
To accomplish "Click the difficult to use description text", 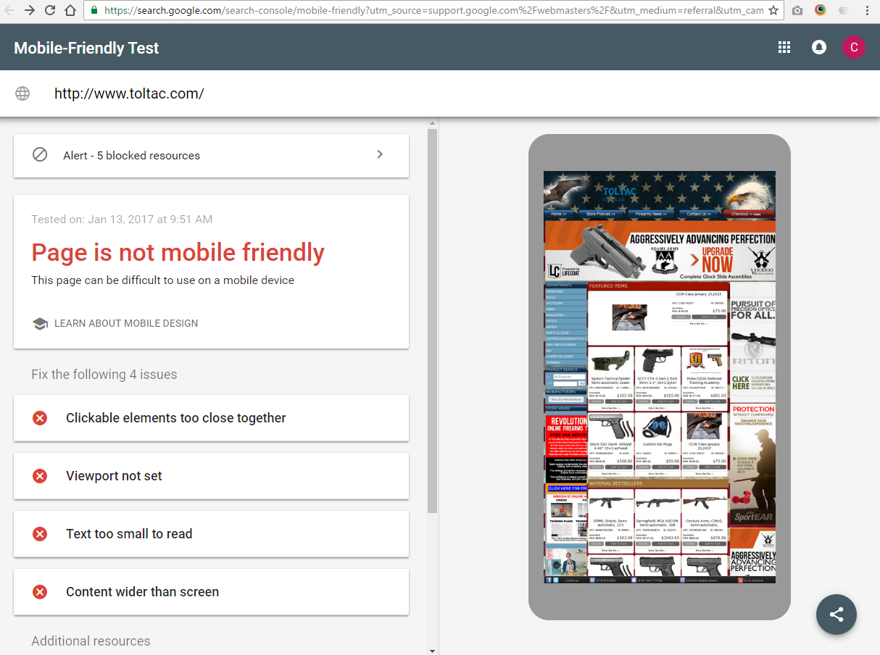I will coord(163,280).
